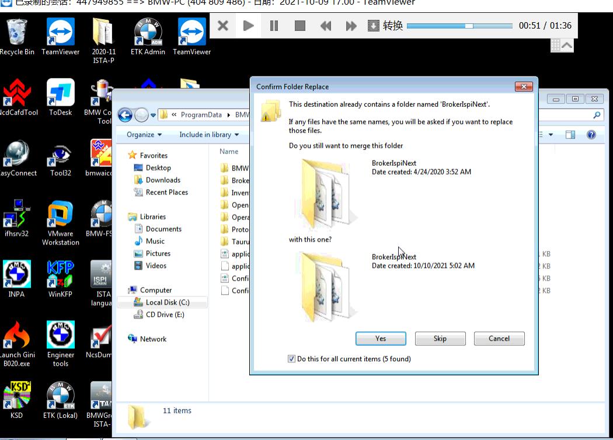This screenshot has height=440, width=613.
Task: Fast forward the recorded session
Action: coord(351,26)
